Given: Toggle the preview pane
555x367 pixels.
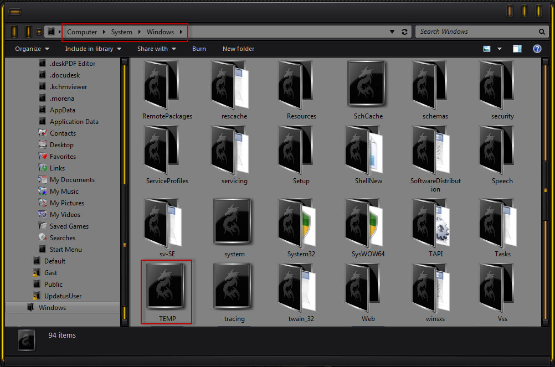Looking at the screenshot, I should tap(517, 49).
